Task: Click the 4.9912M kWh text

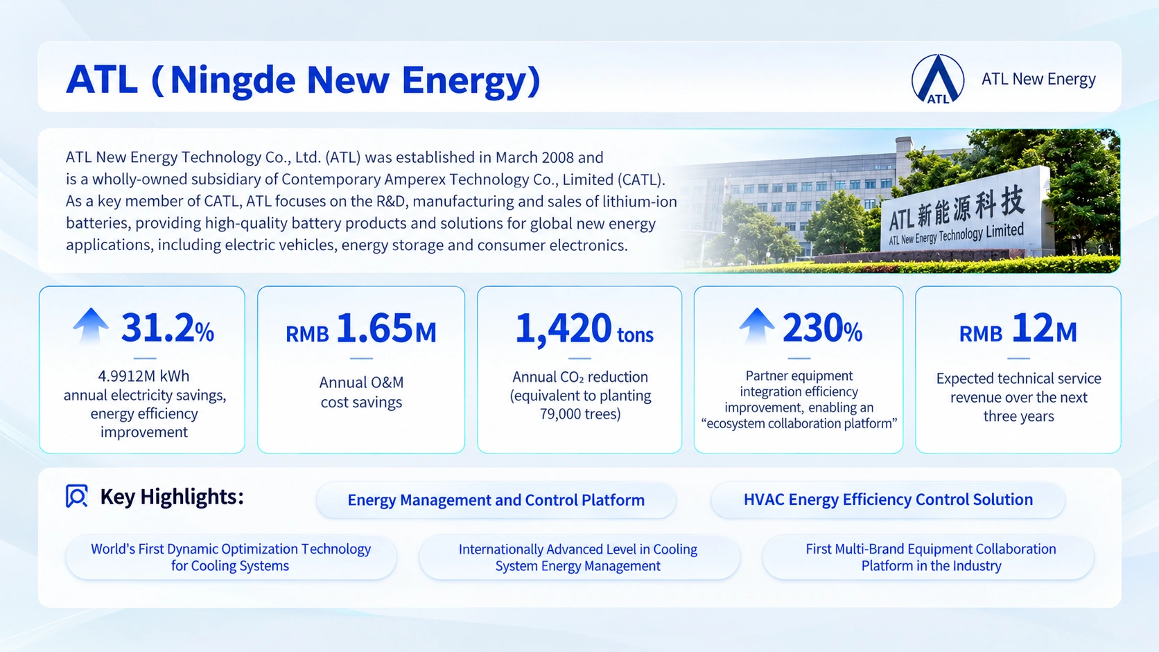Action: (x=143, y=376)
